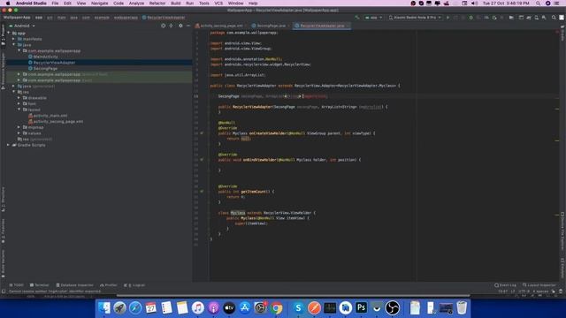Image resolution: width=566 pixels, height=318 pixels.
Task: Open the Terminal tool window
Action: tap(39, 285)
